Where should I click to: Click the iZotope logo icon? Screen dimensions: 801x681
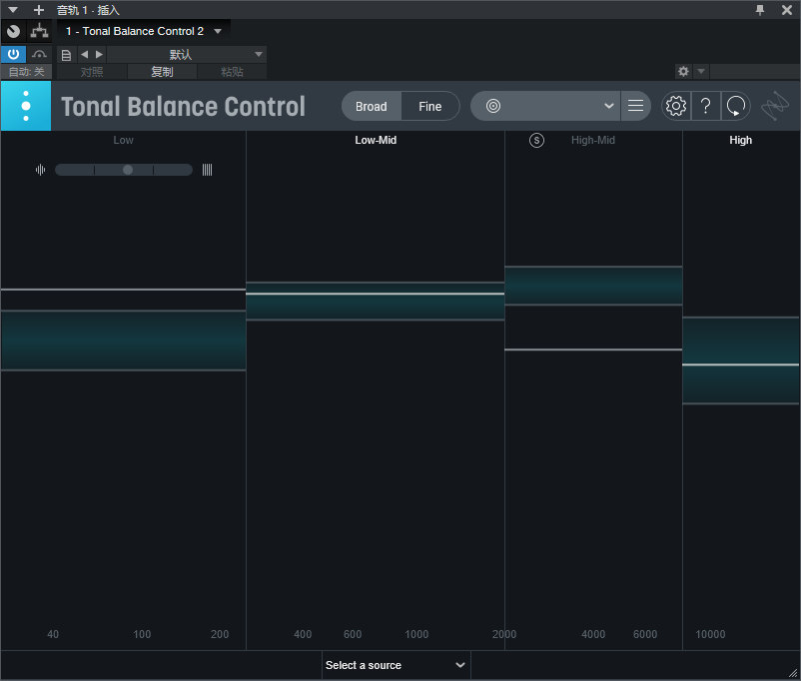coord(775,106)
